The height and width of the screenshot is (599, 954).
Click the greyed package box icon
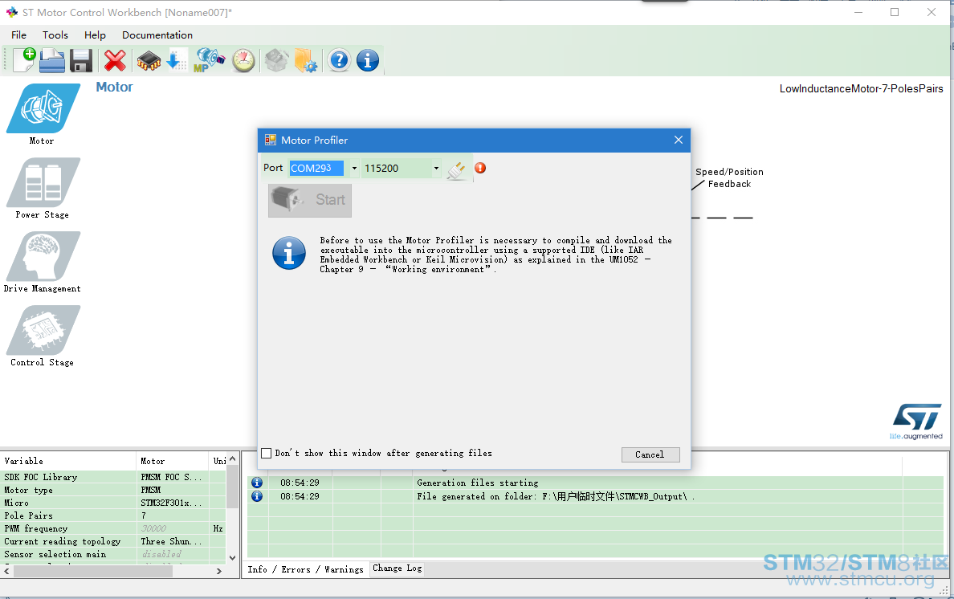point(276,61)
